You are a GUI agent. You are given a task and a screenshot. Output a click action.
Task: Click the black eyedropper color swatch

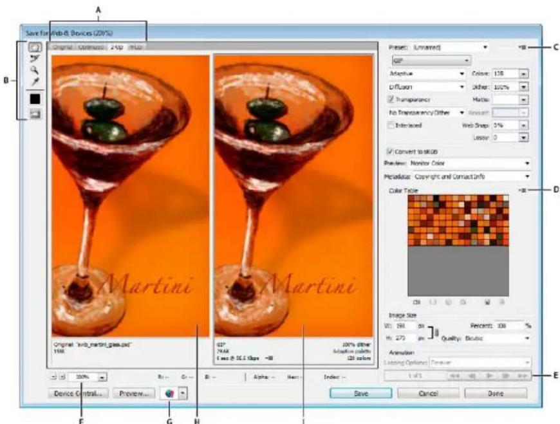click(x=35, y=99)
